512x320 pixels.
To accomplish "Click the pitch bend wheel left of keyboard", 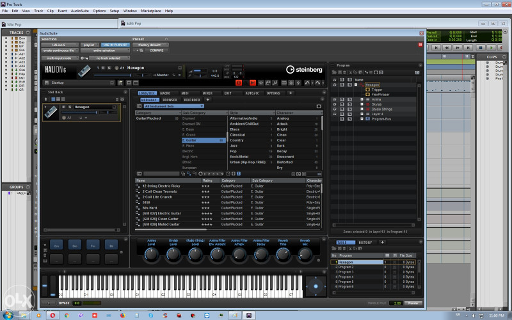I will click(x=44, y=286).
